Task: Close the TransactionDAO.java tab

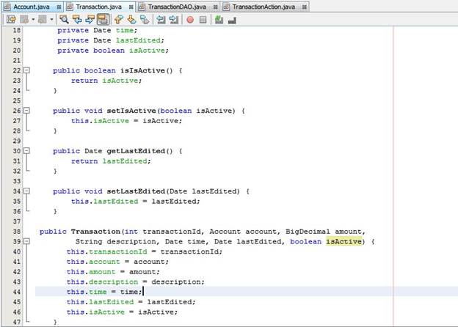Action: tap(216, 7)
